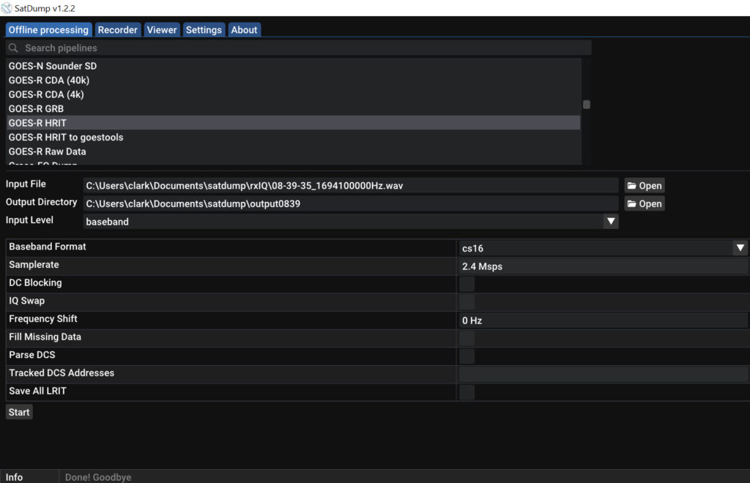Expand the Input Level dropdown
The image size is (750, 483).
pyautogui.click(x=610, y=221)
